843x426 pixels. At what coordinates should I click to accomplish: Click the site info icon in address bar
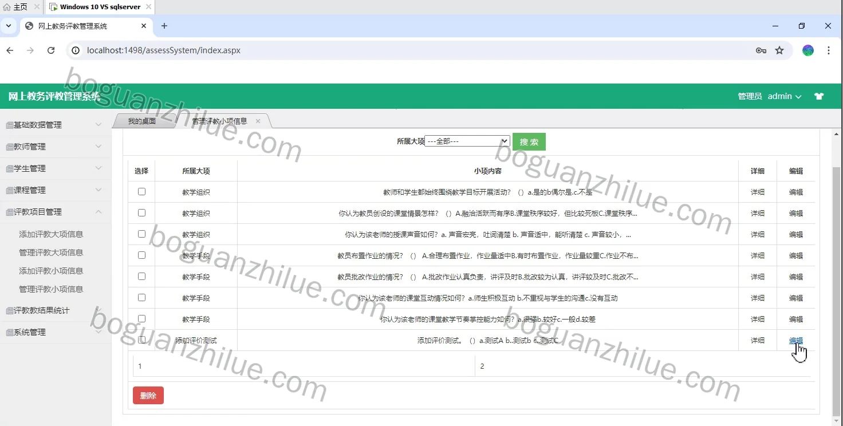point(75,50)
